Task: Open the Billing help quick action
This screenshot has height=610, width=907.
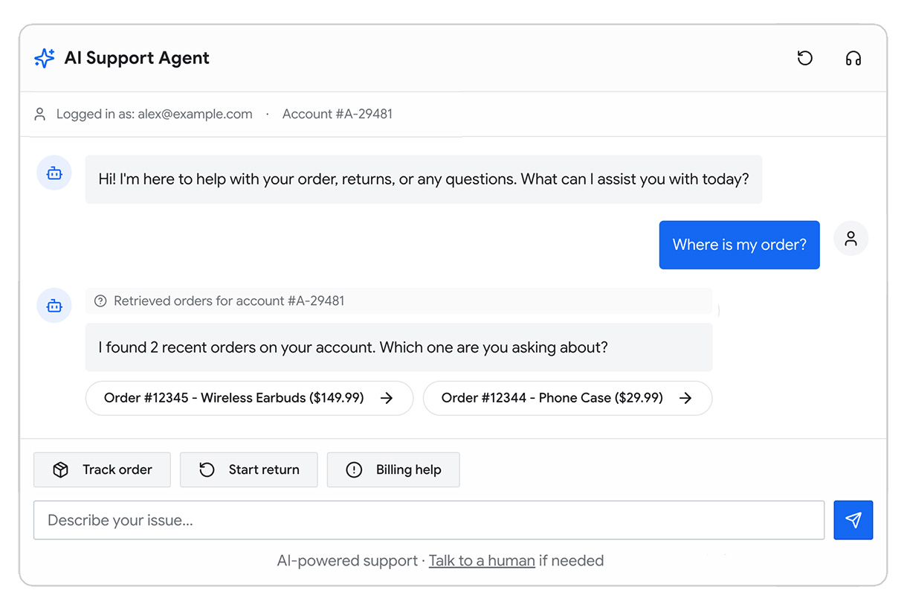Action: point(393,470)
